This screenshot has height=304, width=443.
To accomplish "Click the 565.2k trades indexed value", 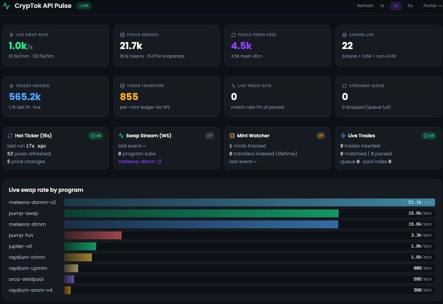I will pos(25,96).
